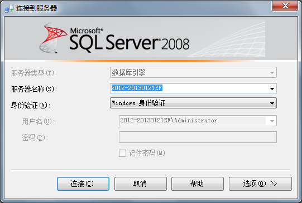Click the 连接 button

point(83,184)
